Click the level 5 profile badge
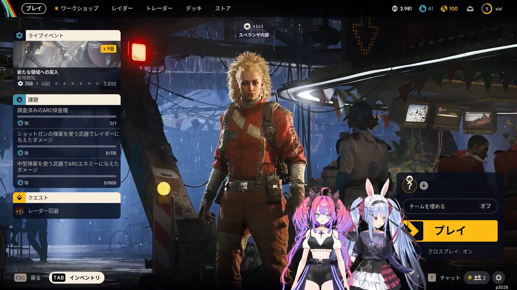The width and height of the screenshot is (517, 290). pos(487,9)
